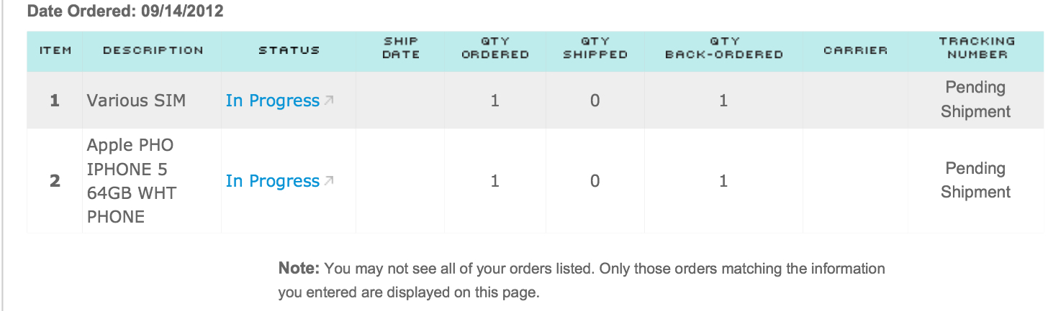Click the QTY BACK-ORDERED column header
This screenshot has width=1048, height=311.
[x=724, y=47]
